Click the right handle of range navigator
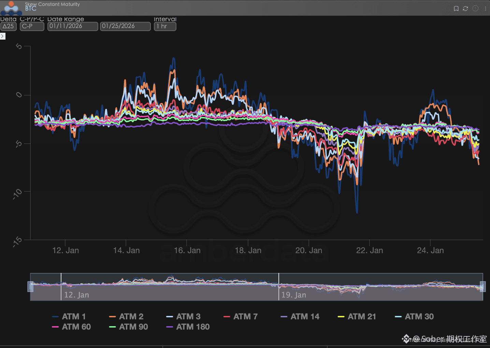490x348 pixels. point(483,287)
